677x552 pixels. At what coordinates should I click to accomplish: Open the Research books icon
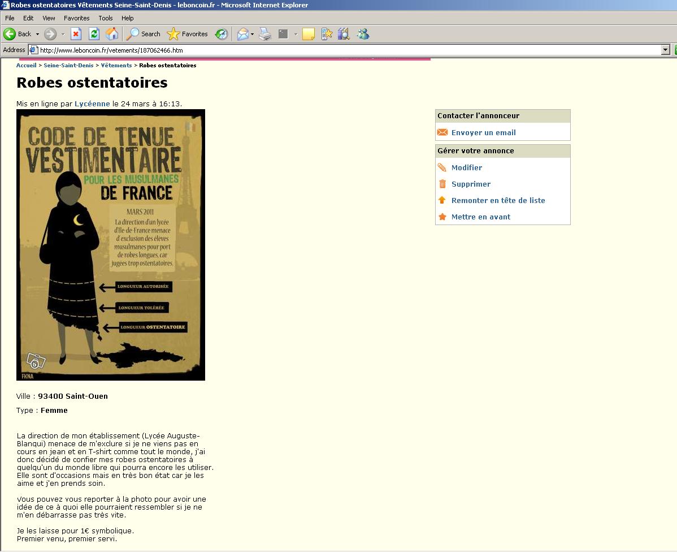tap(344, 34)
